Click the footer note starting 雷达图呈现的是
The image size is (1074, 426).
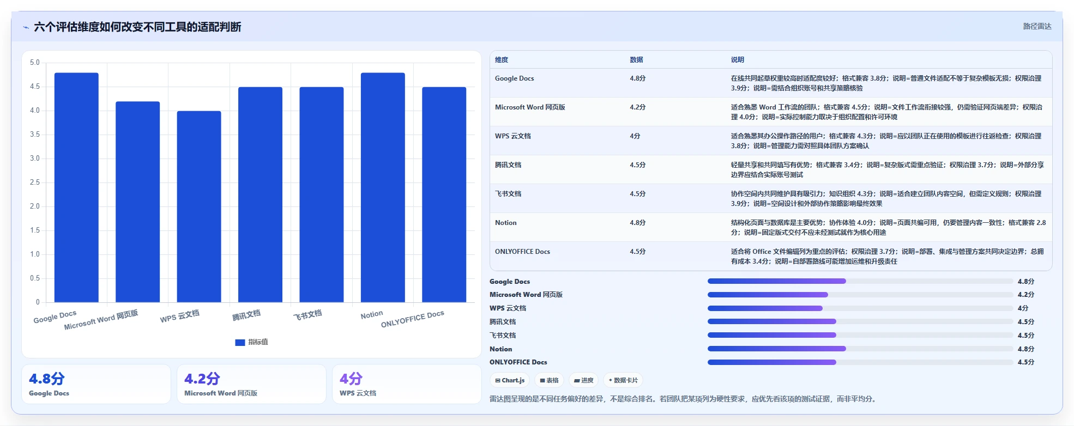point(684,399)
